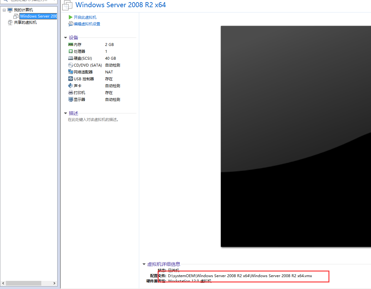Click the 40 GB disk value
This screenshot has width=371, height=289.
pyautogui.click(x=110, y=58)
